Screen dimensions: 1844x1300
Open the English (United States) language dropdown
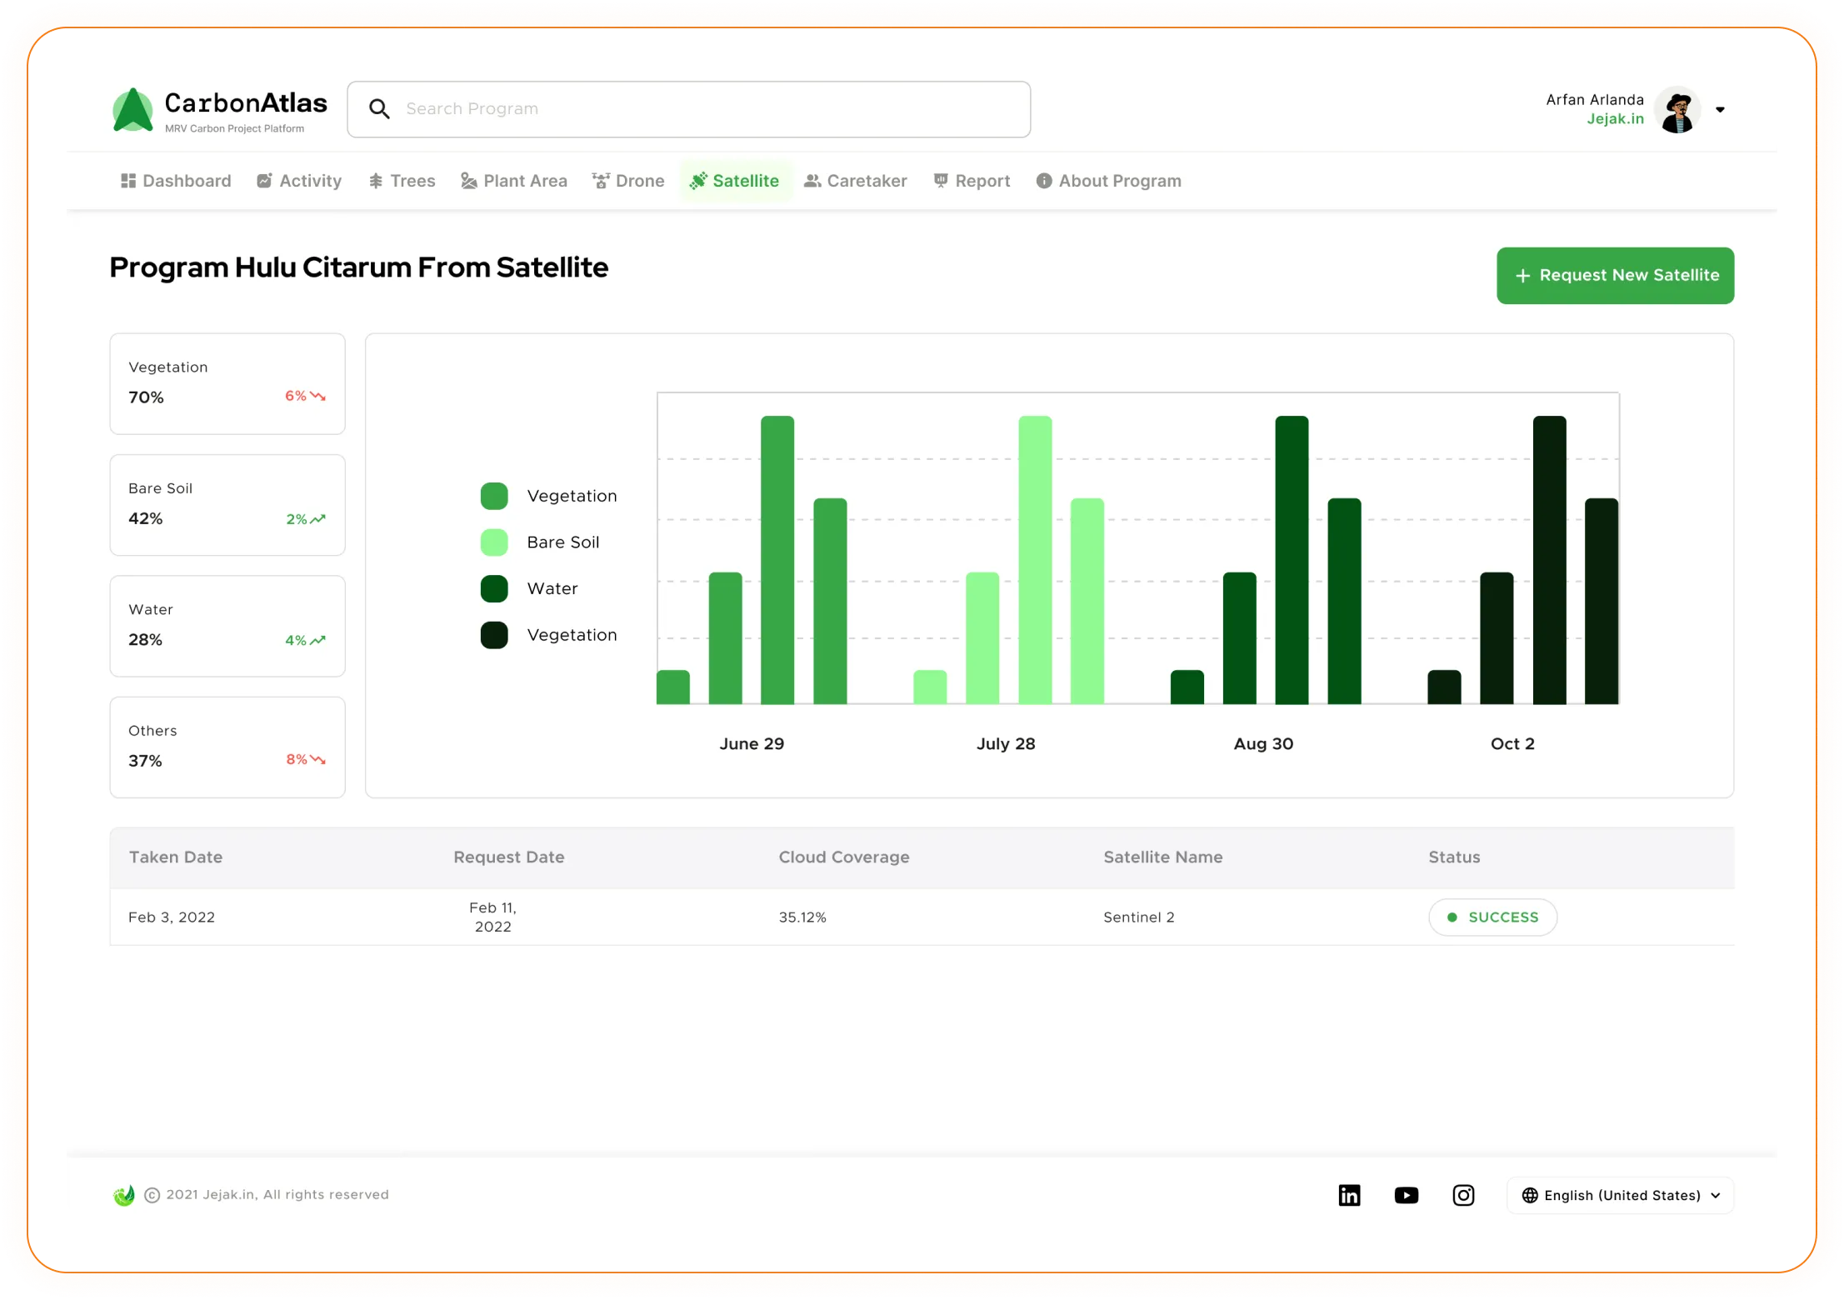coord(1620,1194)
